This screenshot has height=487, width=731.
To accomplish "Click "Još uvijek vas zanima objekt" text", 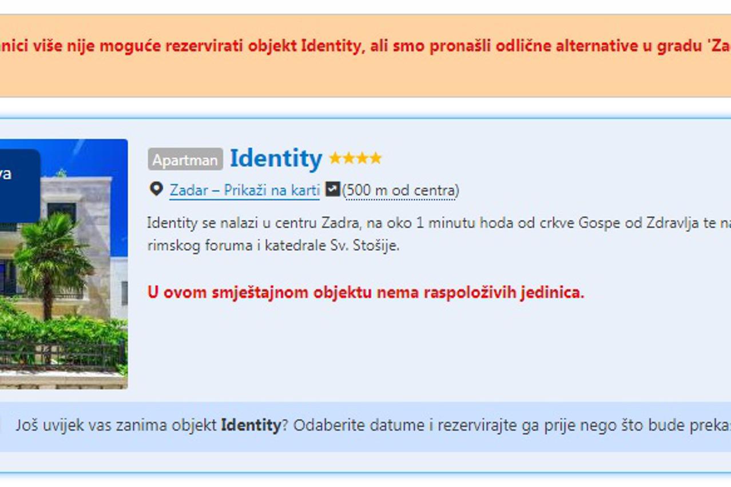I will coord(117,425).
